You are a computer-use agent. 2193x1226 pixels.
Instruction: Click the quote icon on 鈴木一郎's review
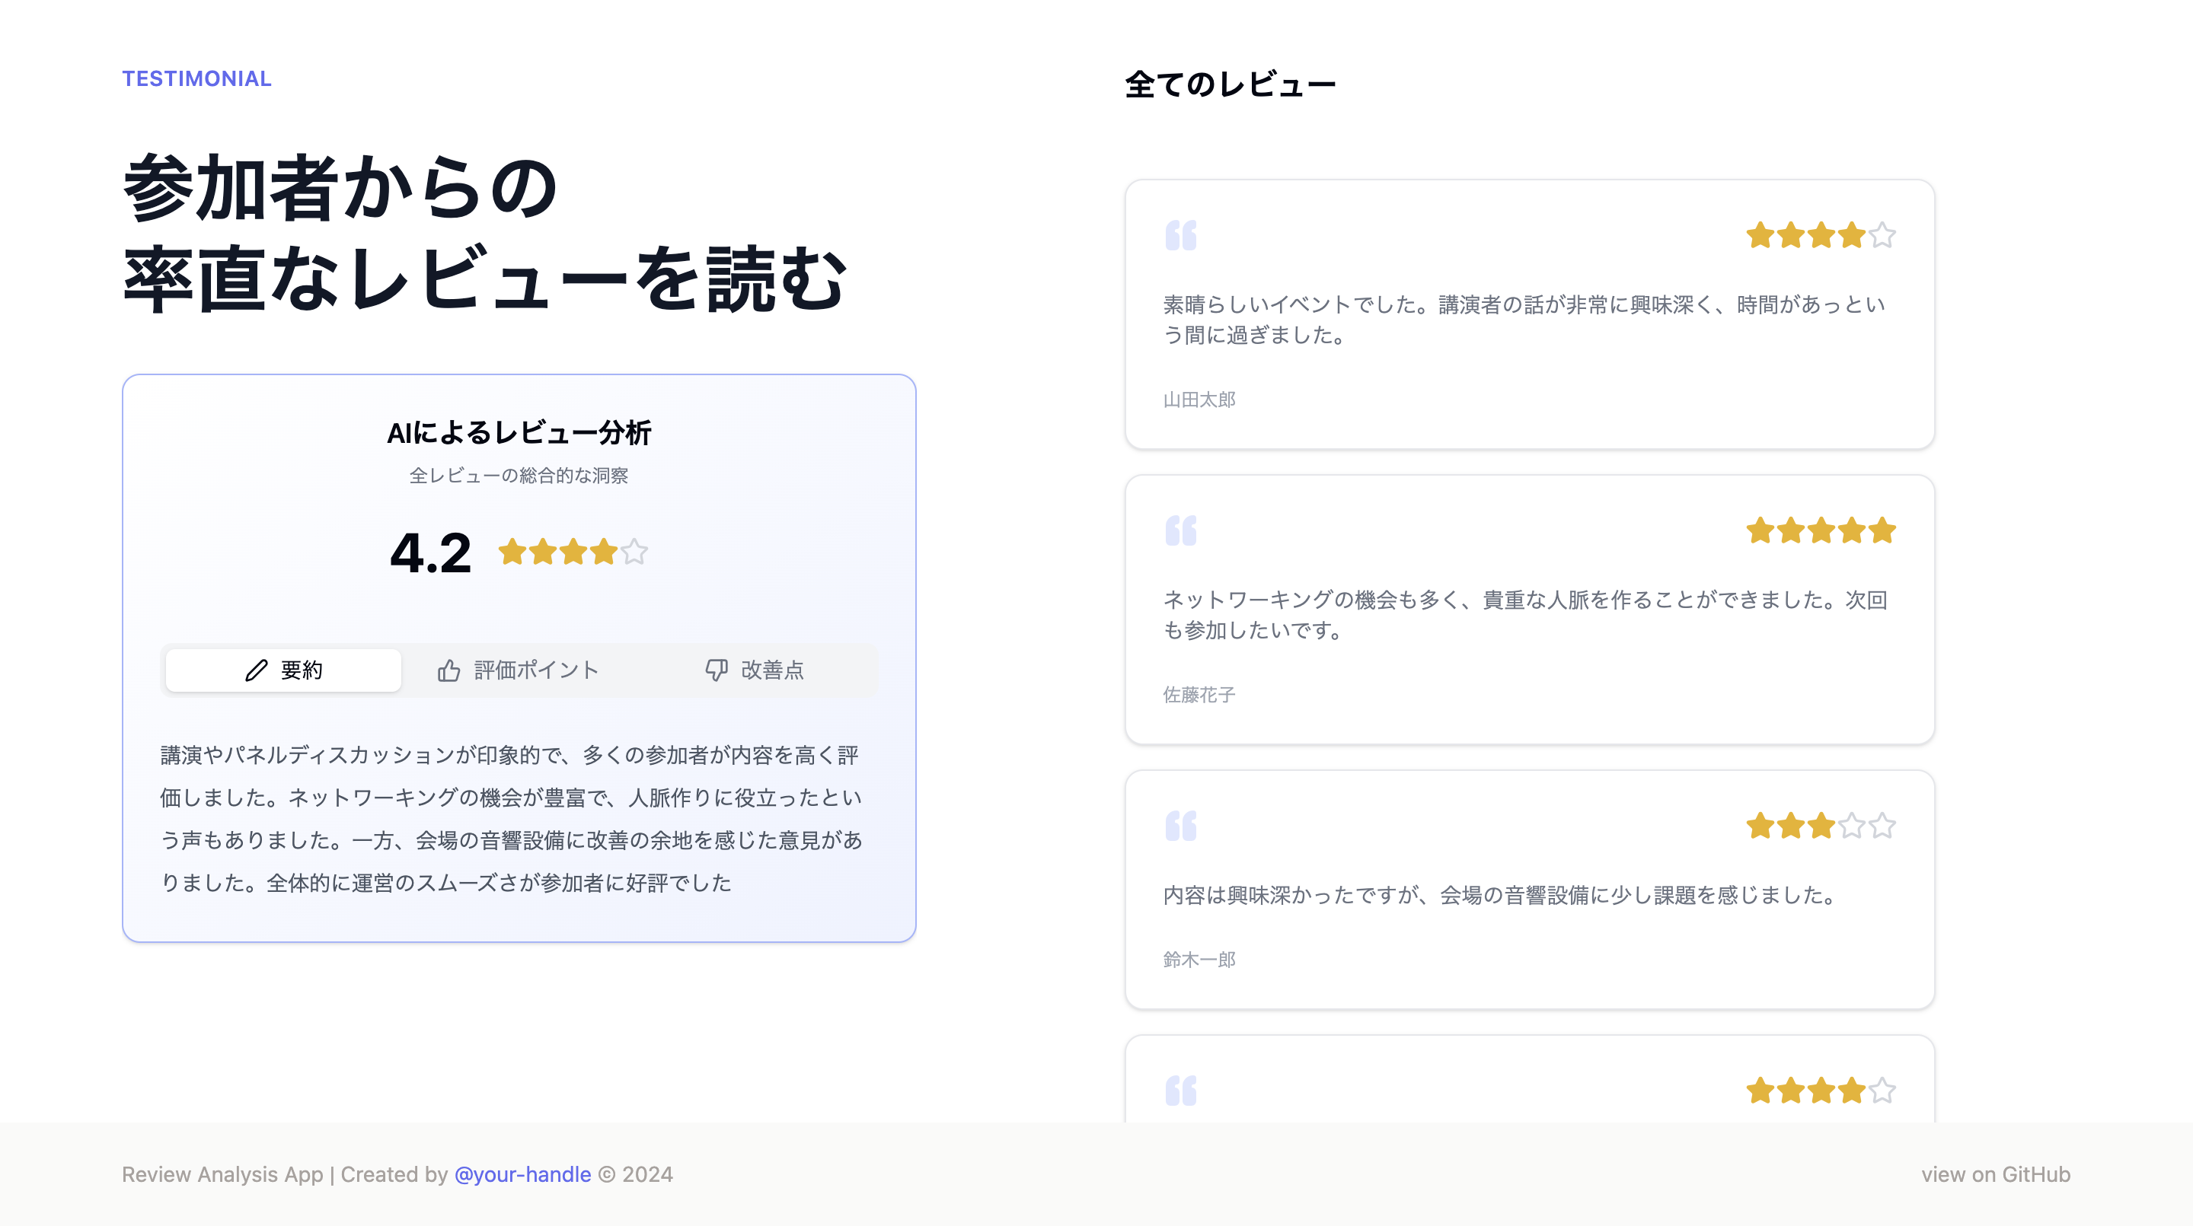(x=1182, y=826)
